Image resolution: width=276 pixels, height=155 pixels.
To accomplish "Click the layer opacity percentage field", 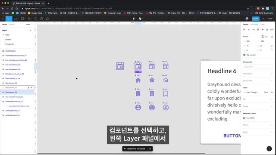I will point(266,92).
